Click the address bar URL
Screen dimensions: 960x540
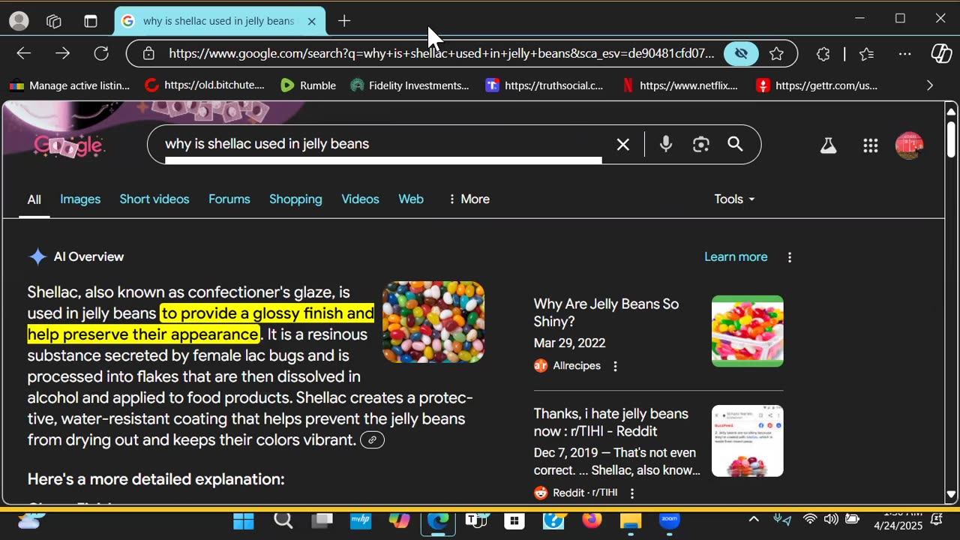[x=441, y=53]
